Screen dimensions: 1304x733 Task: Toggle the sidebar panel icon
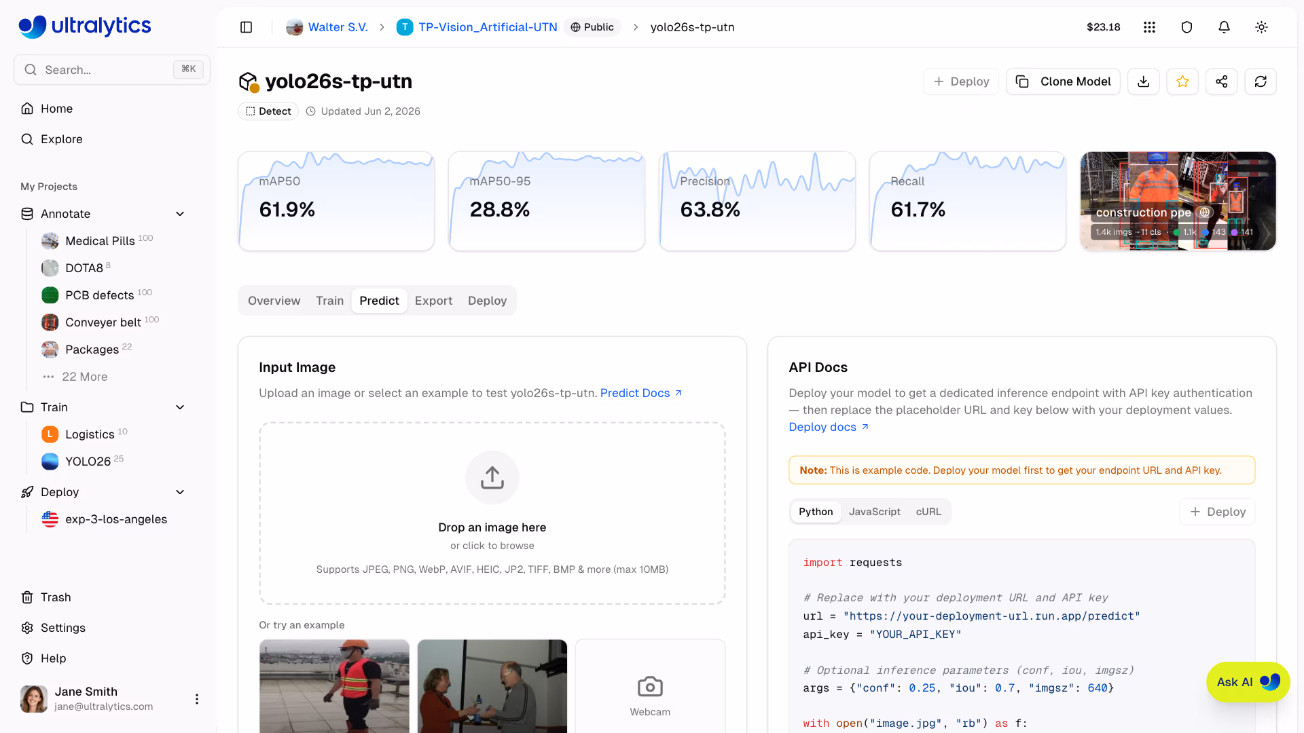247,27
